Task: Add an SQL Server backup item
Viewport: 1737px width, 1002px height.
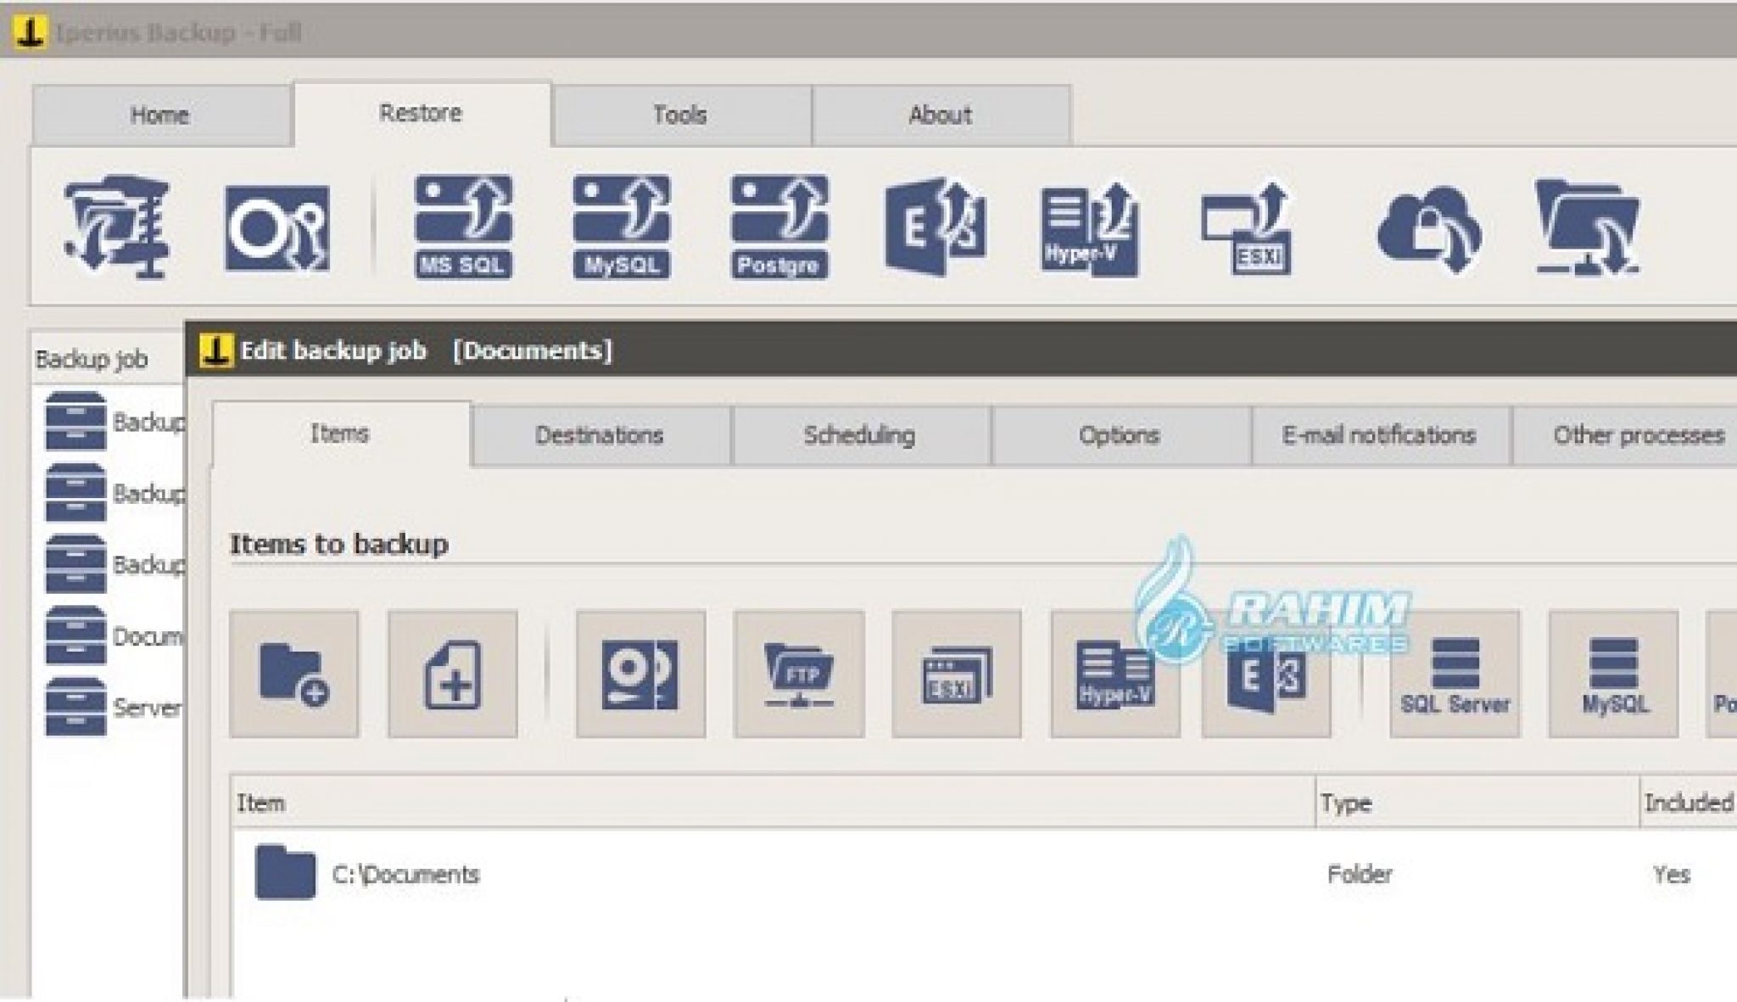Action: [x=1455, y=675]
